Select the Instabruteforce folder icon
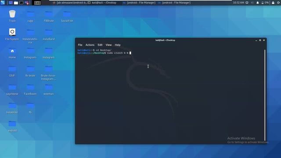The image size is (281, 158). [x=30, y=36]
